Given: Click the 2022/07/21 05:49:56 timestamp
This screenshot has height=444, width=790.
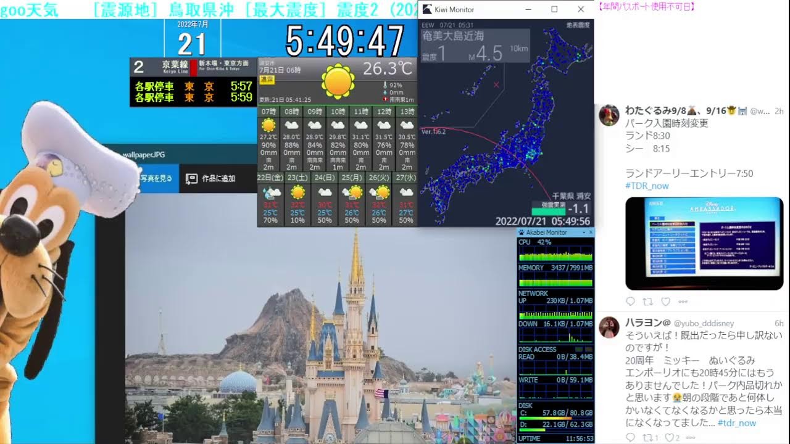Looking at the screenshot, I should (543, 221).
